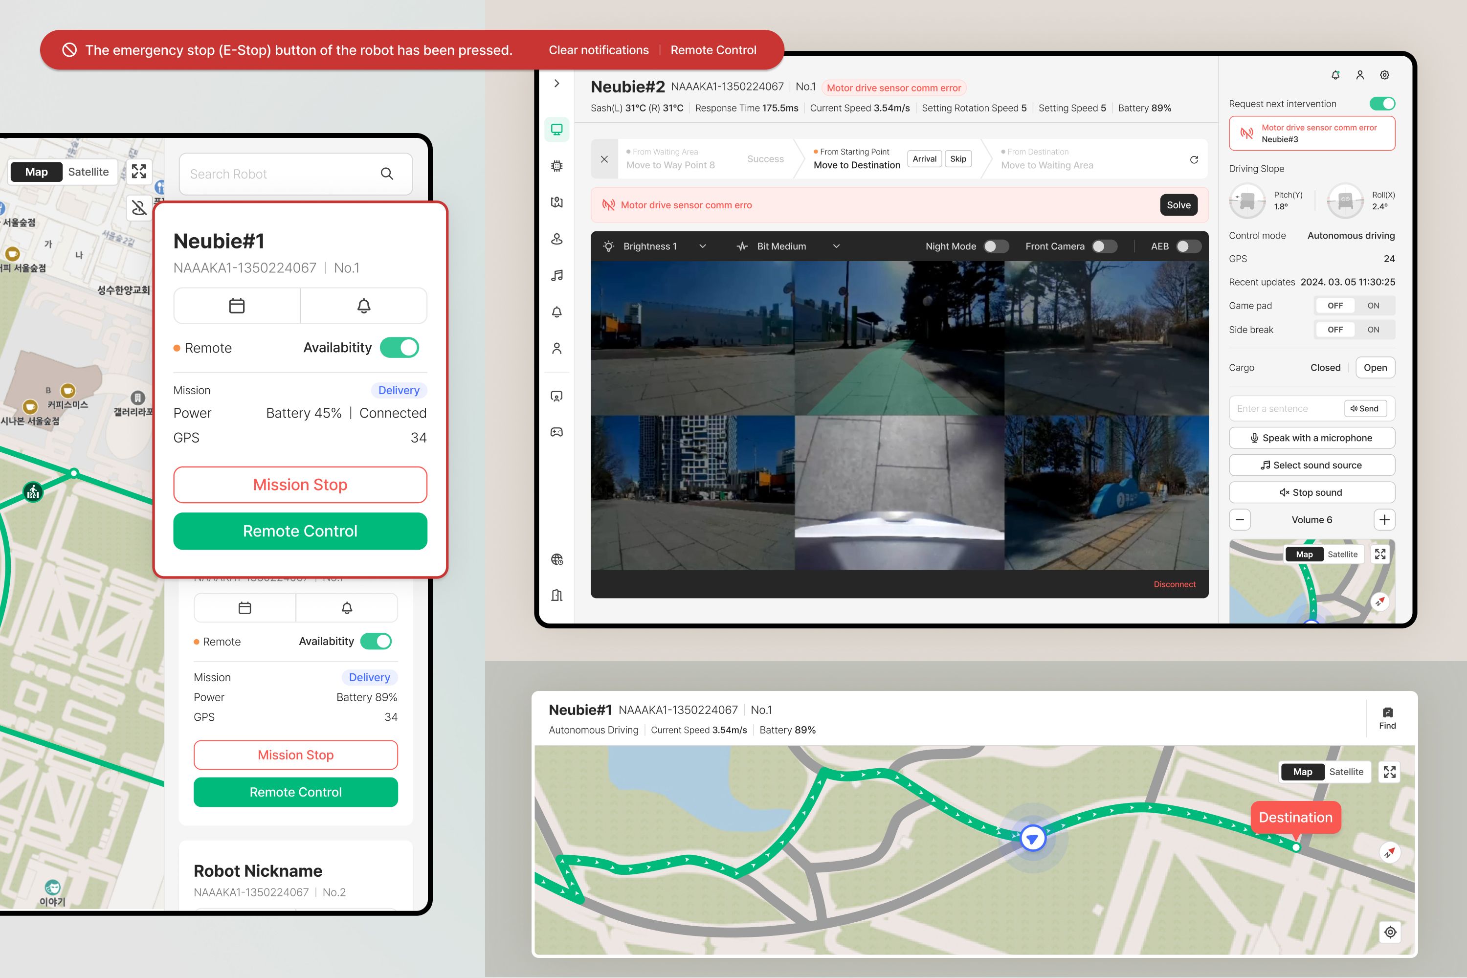Image resolution: width=1467 pixels, height=978 pixels.
Task: Click the gear settings icon
Action: (x=1384, y=75)
